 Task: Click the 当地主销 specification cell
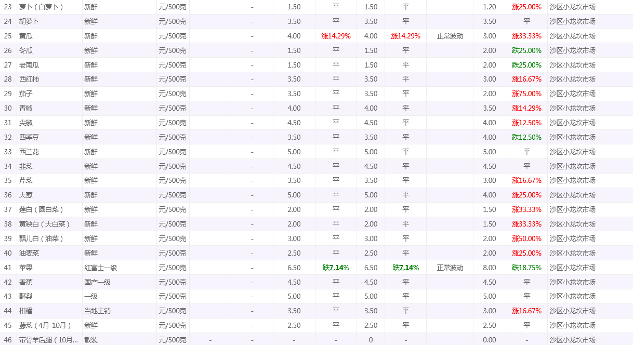click(x=97, y=311)
